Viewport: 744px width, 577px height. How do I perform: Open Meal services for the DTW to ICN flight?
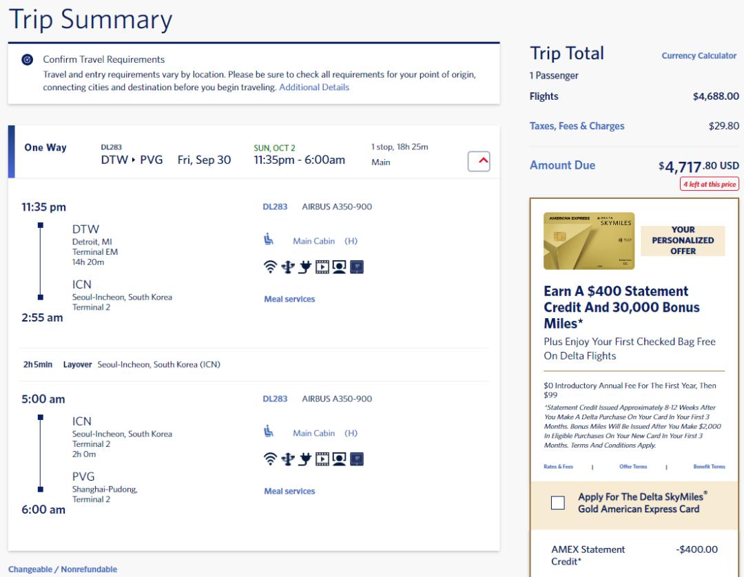click(x=289, y=299)
